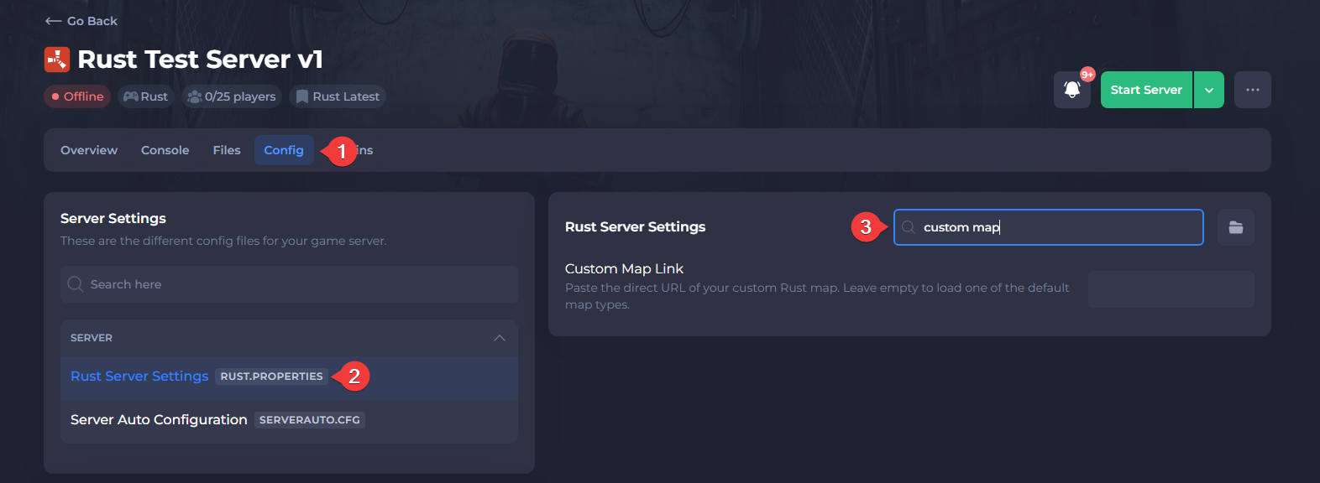This screenshot has height=483, width=1320.
Task: Click the 0/25 players tag
Action: pos(232,96)
